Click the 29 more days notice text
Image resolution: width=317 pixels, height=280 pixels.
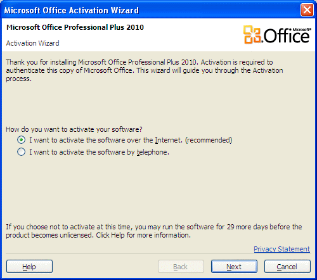click(154, 231)
